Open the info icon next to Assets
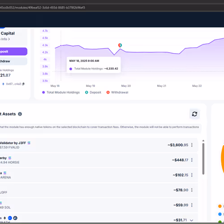The image size is (224, 224). coord(20,114)
